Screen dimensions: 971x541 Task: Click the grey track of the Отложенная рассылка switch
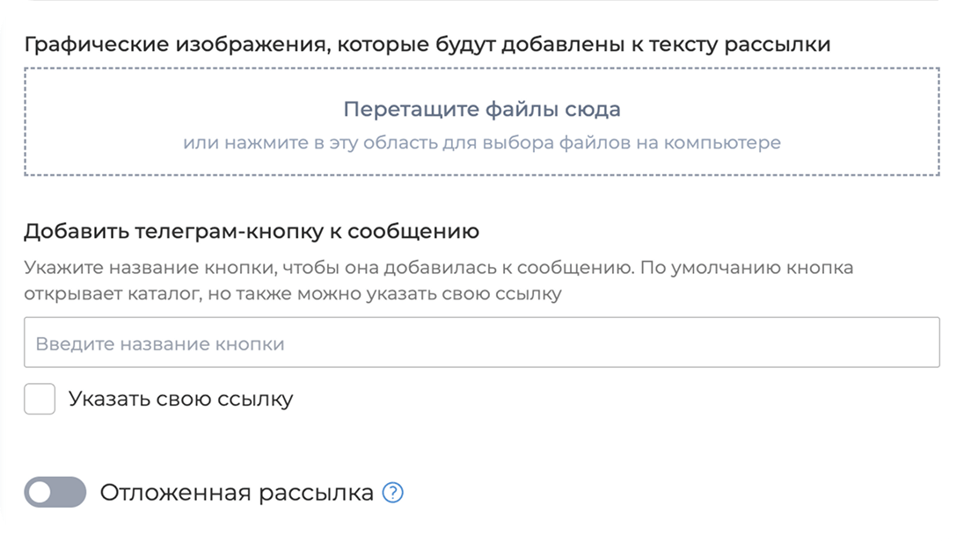coord(71,493)
